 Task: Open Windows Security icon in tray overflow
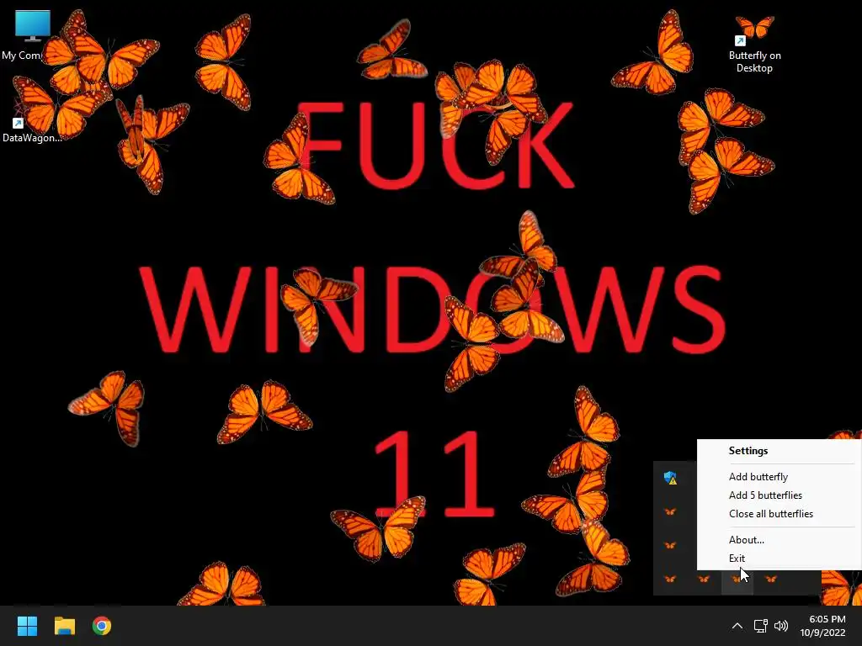pyautogui.click(x=670, y=478)
